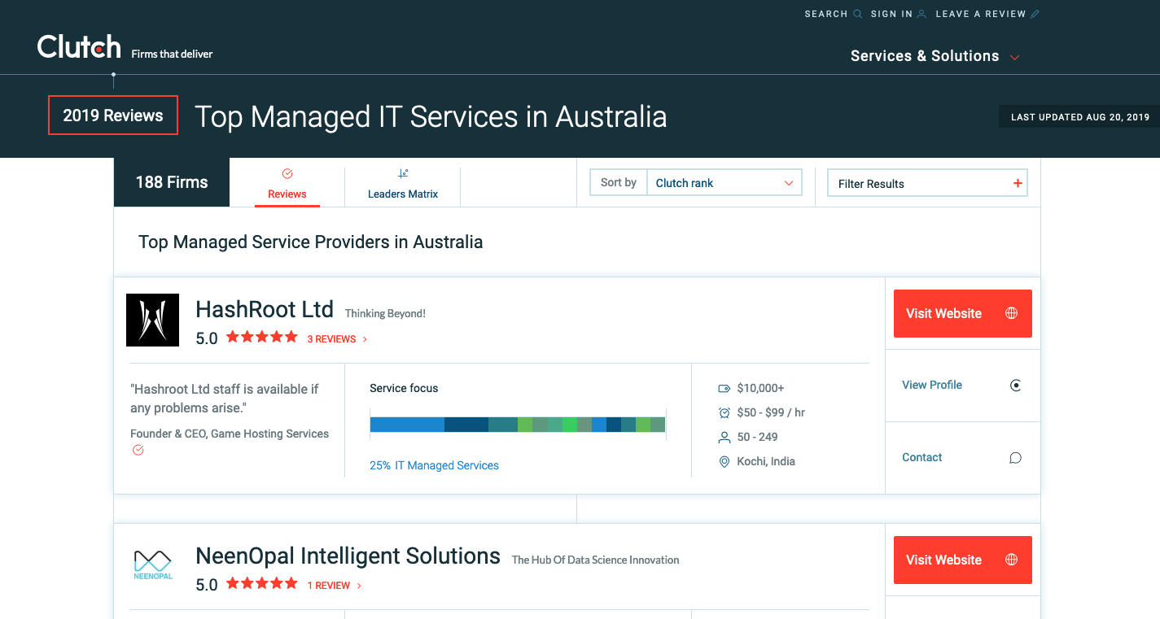Click the leave-a-review pencil icon
The width and height of the screenshot is (1160, 619).
1035,14
